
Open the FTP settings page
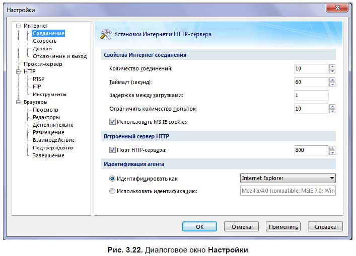(x=37, y=87)
